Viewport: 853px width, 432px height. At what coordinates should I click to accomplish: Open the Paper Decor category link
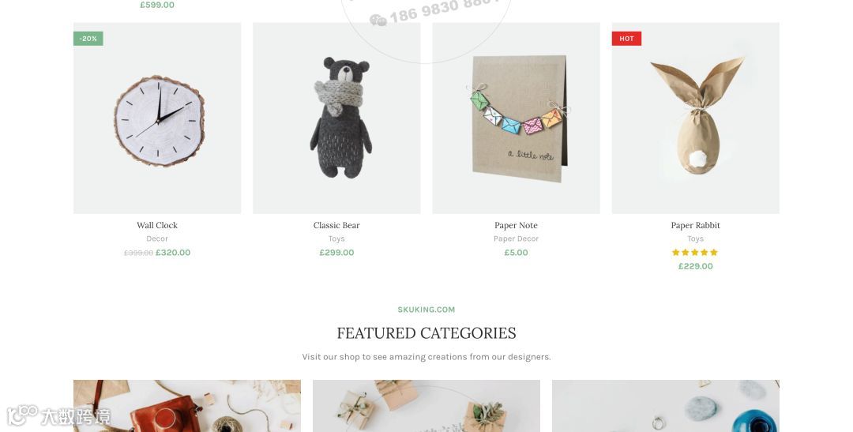[x=517, y=239]
